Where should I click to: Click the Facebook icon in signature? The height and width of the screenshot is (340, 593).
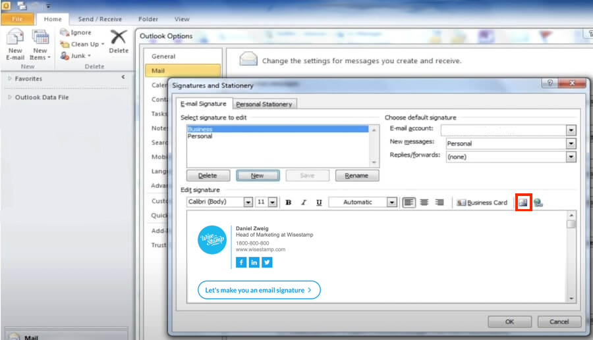pos(241,262)
